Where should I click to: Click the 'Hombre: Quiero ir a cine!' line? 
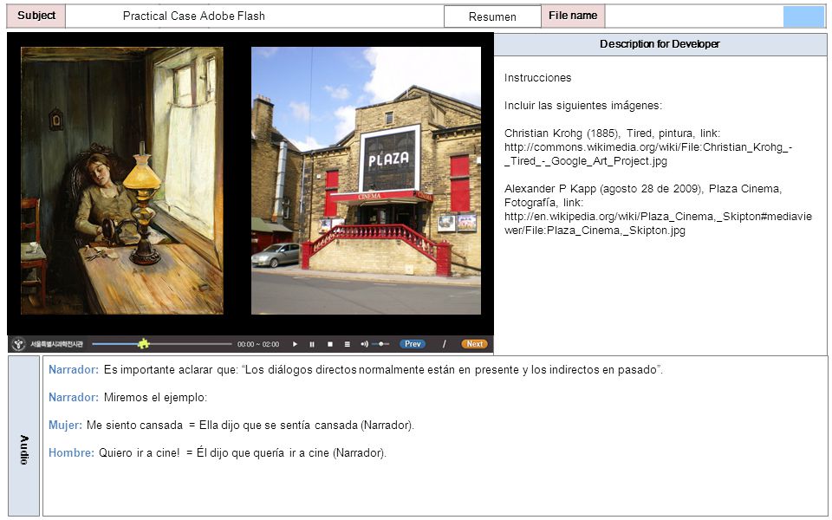218,452
